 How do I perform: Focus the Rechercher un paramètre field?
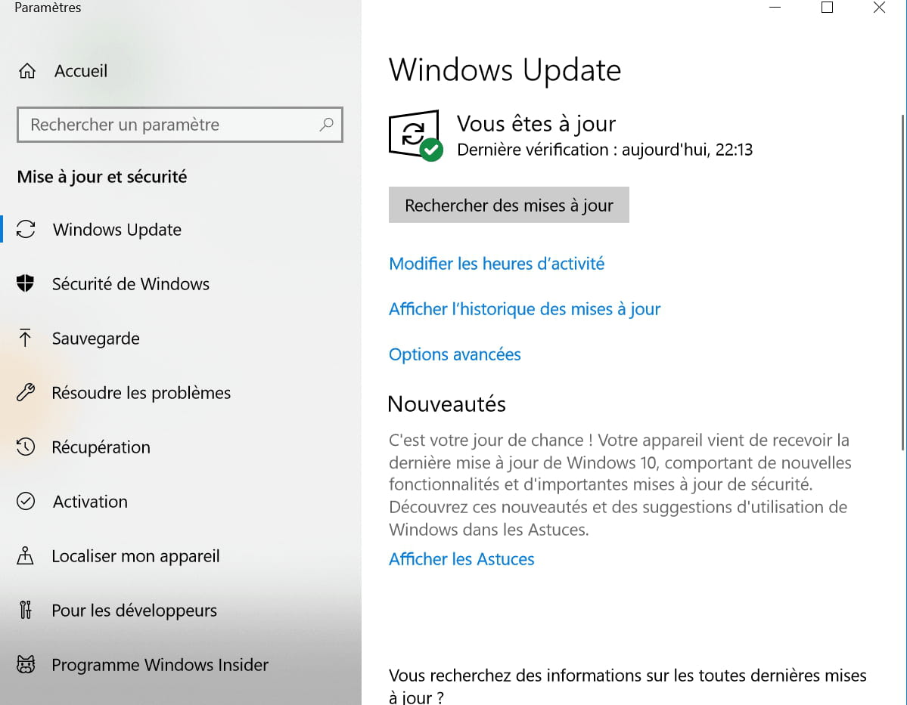click(180, 124)
